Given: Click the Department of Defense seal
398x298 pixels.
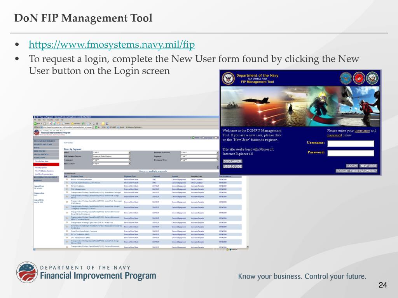Looking at the screenshot, I should coord(346,78).
